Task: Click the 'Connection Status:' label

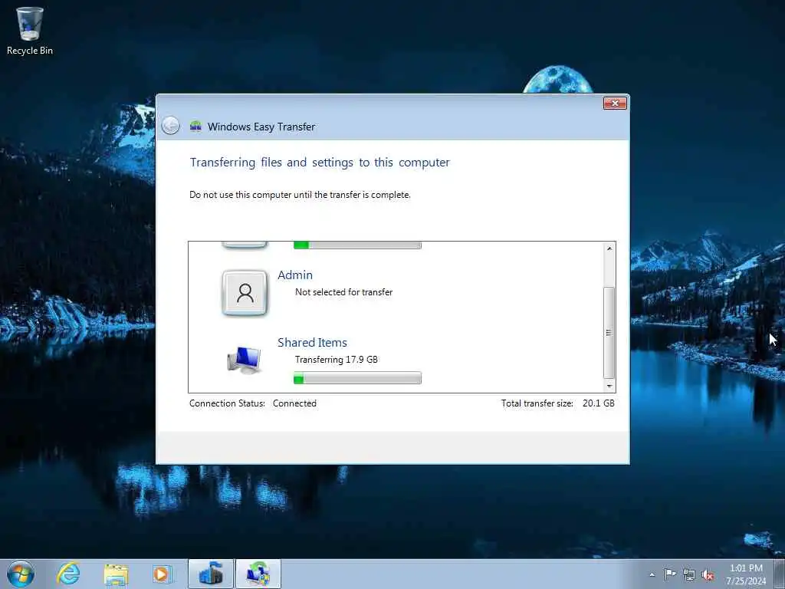Action: coord(227,403)
